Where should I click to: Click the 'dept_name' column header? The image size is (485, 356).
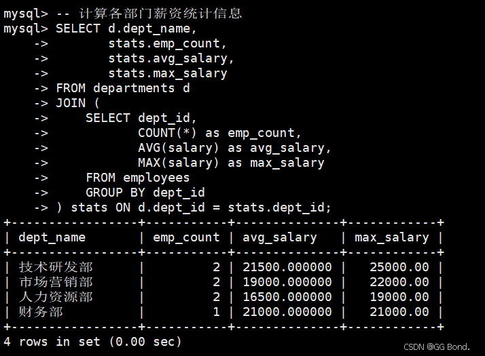52,237
